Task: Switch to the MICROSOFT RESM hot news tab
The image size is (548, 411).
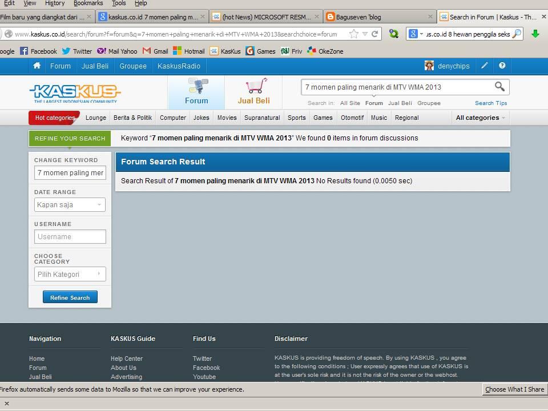Action: (267, 17)
